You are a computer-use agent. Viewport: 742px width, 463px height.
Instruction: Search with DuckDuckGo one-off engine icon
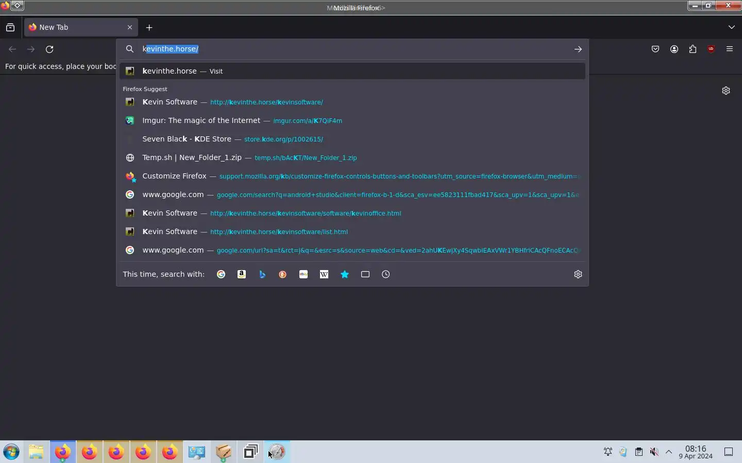[283, 274]
